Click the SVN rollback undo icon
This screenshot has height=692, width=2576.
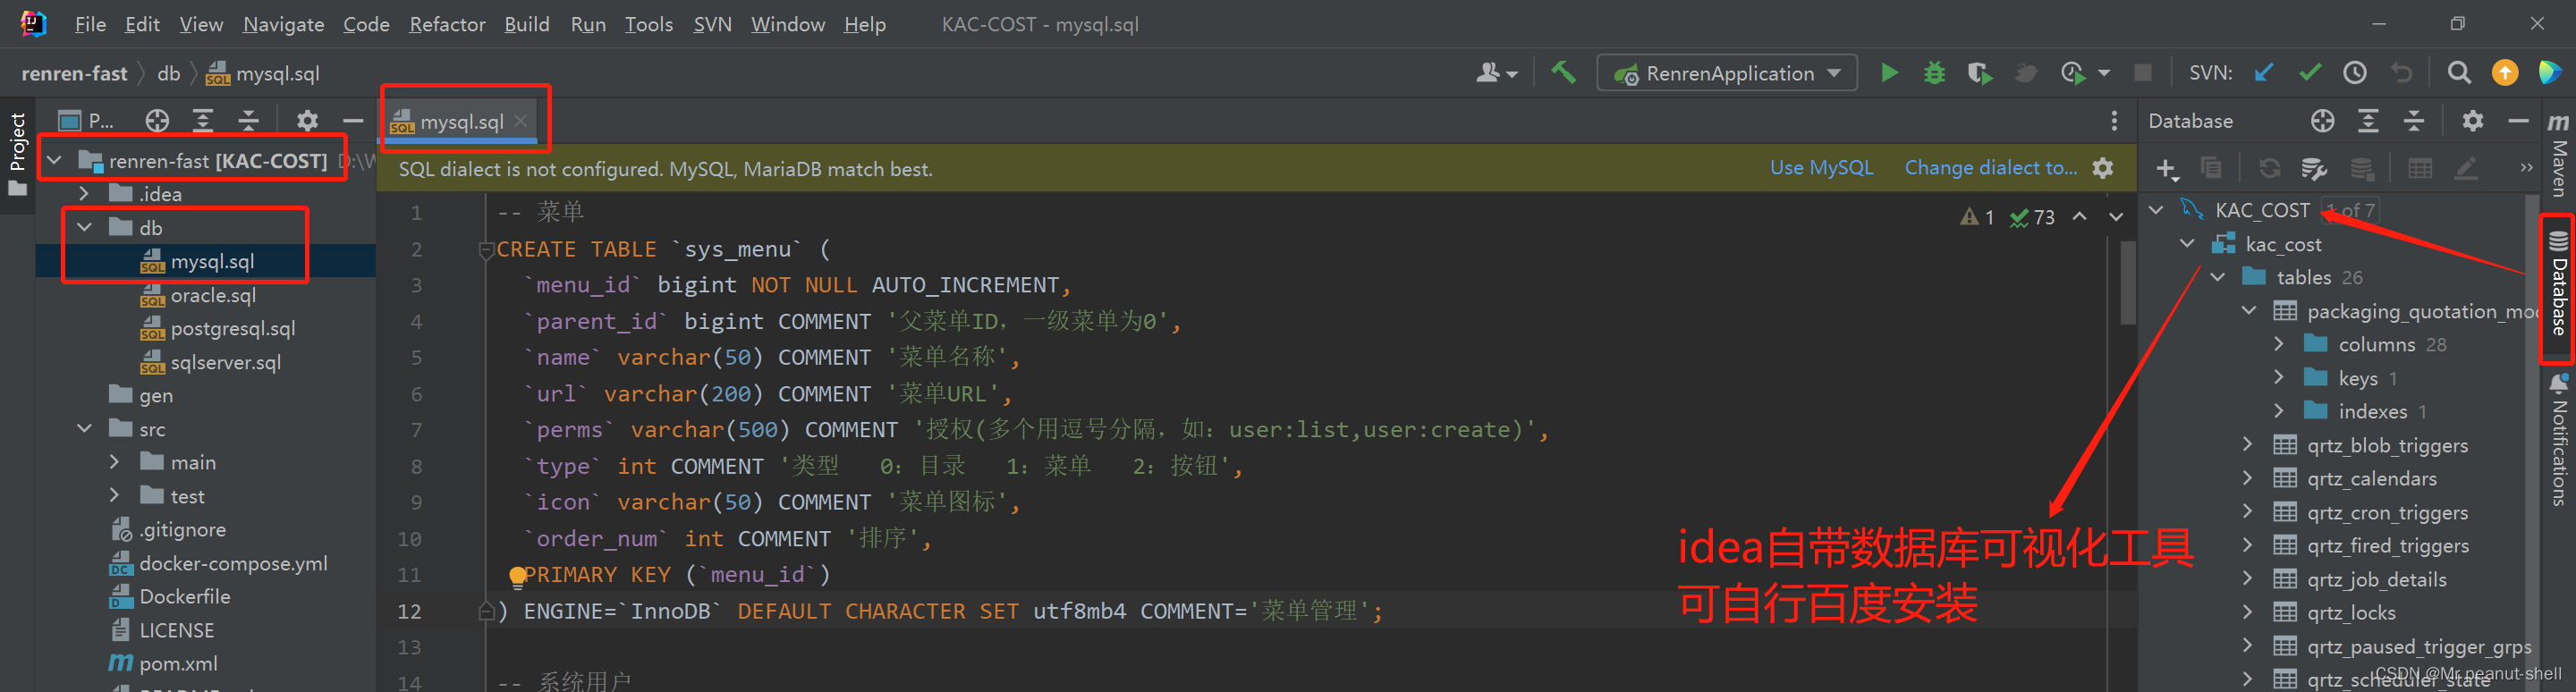tap(2401, 73)
